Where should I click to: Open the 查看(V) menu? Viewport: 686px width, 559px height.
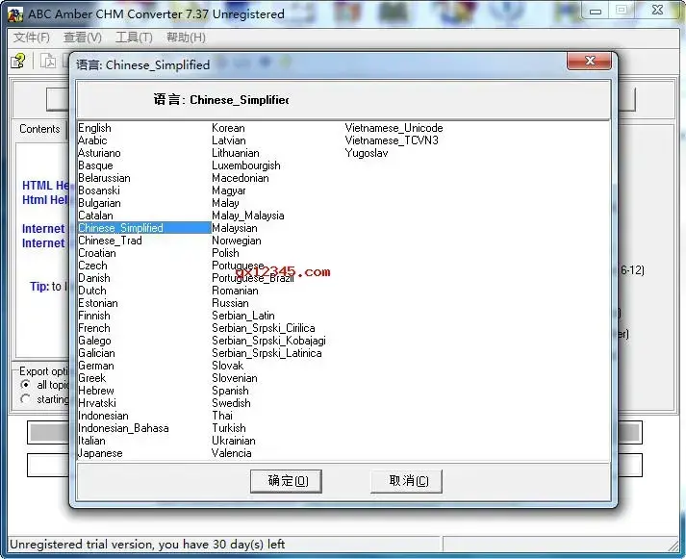click(x=82, y=38)
